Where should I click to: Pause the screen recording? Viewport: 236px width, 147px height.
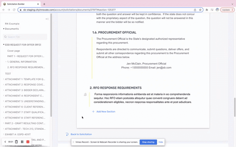(x=22, y=142)
